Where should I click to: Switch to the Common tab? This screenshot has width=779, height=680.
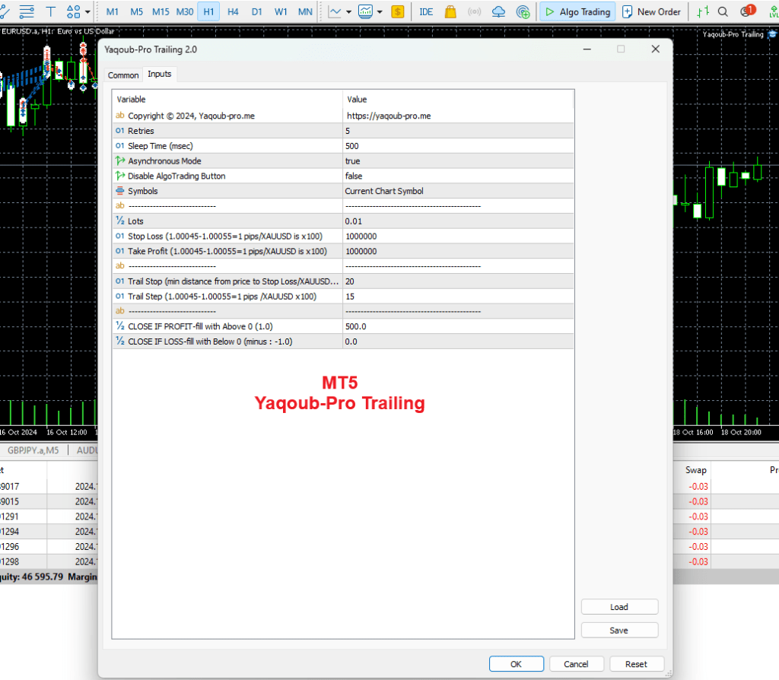click(x=123, y=75)
